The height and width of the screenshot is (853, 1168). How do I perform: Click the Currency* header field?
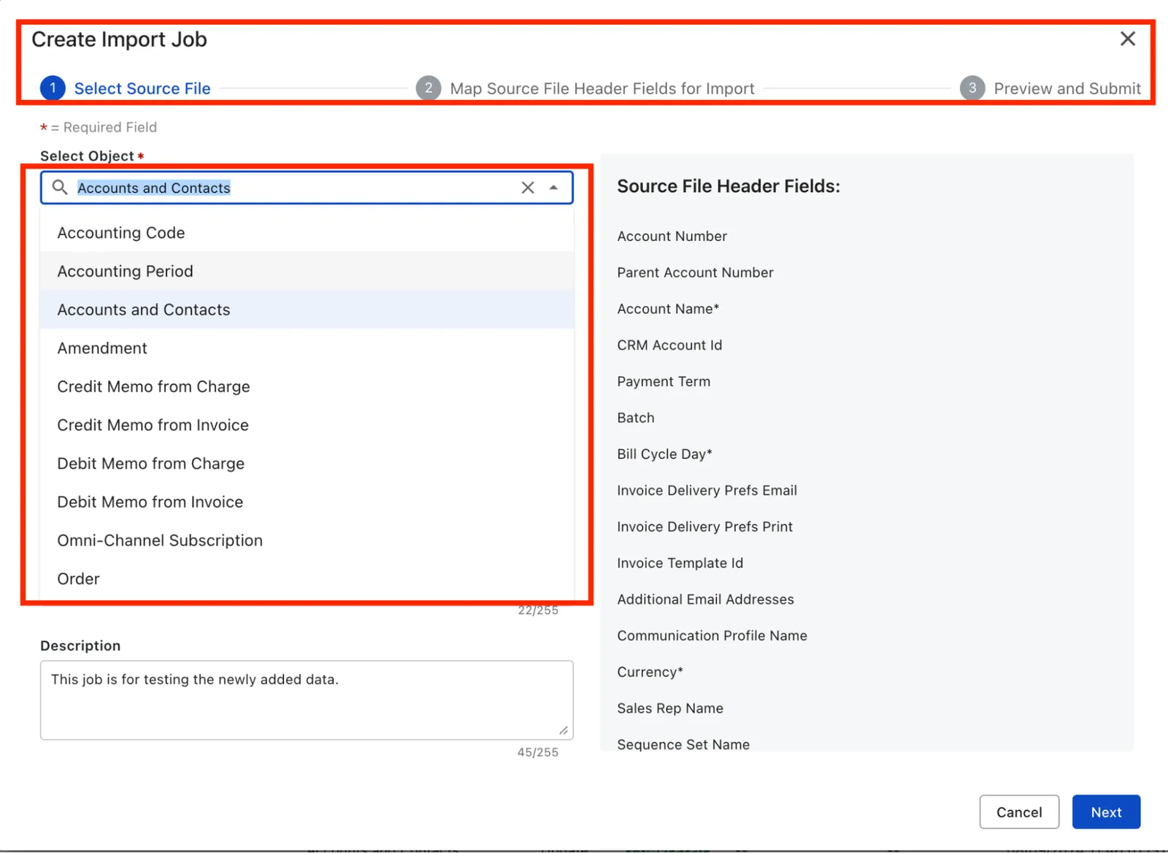pyautogui.click(x=650, y=672)
